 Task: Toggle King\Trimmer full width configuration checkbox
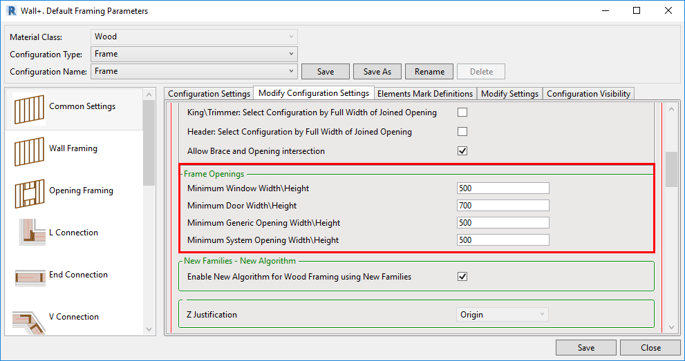click(x=462, y=113)
